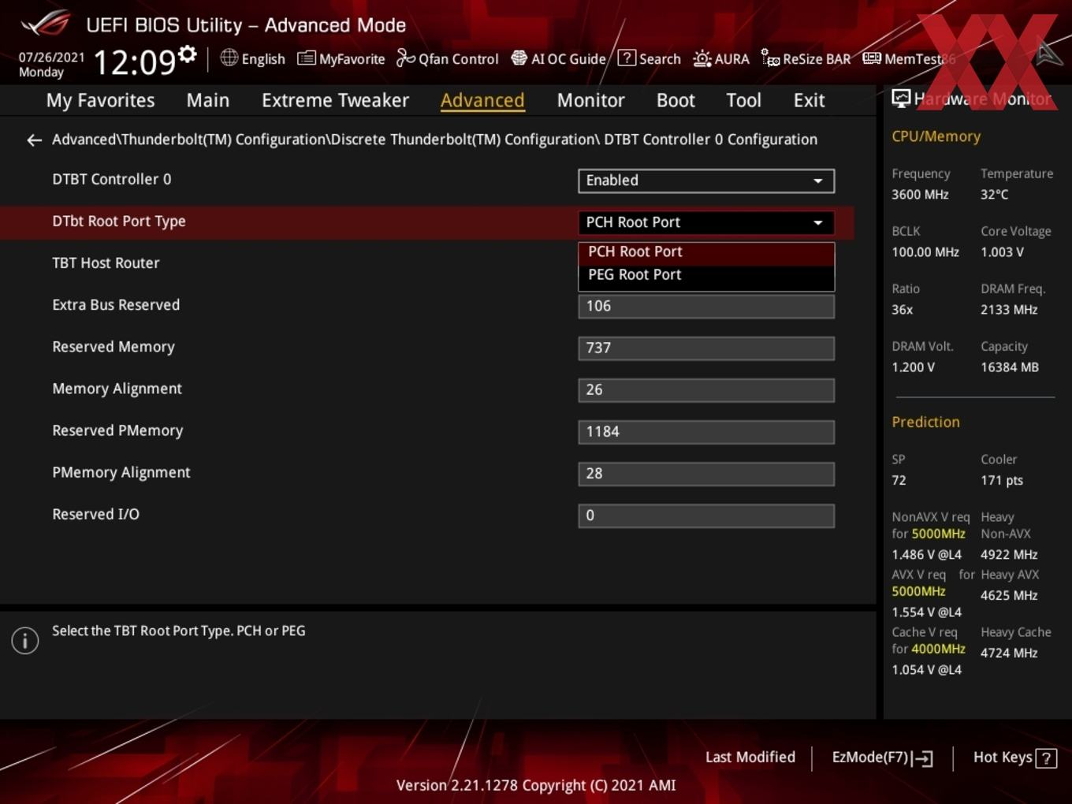Click Last Modified button

tap(750, 757)
